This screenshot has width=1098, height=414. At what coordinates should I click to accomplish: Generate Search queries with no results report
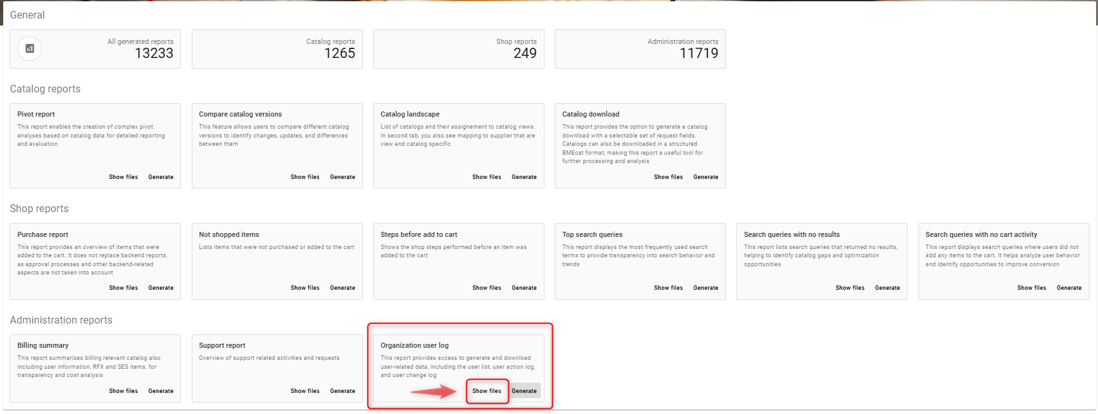point(887,288)
